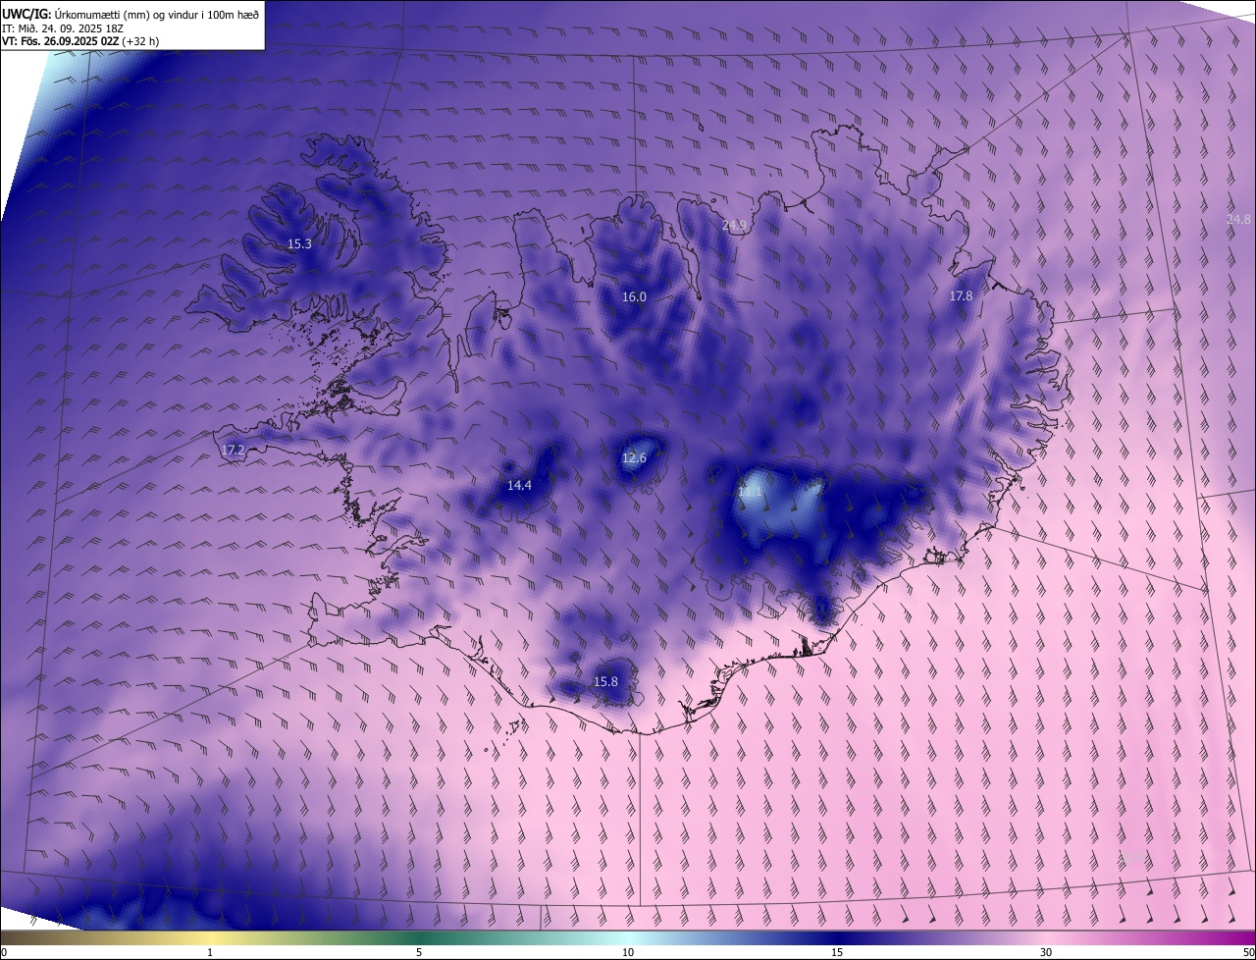The image size is (1256, 960).
Task: Click the 17.2 value on the western peninsula
Action: [x=233, y=450]
